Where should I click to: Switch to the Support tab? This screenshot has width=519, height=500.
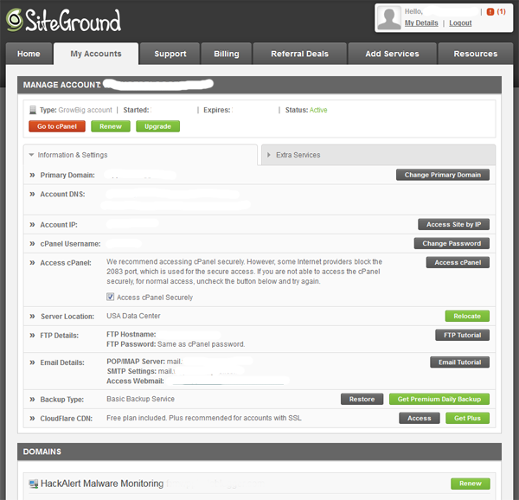click(x=170, y=54)
